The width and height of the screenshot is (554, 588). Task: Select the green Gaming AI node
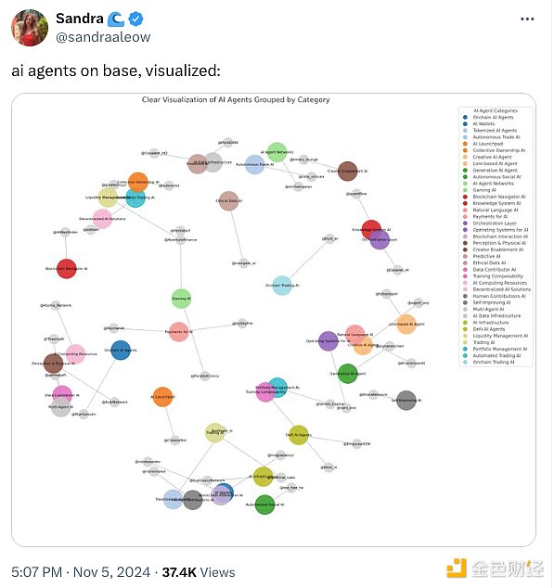point(181,299)
